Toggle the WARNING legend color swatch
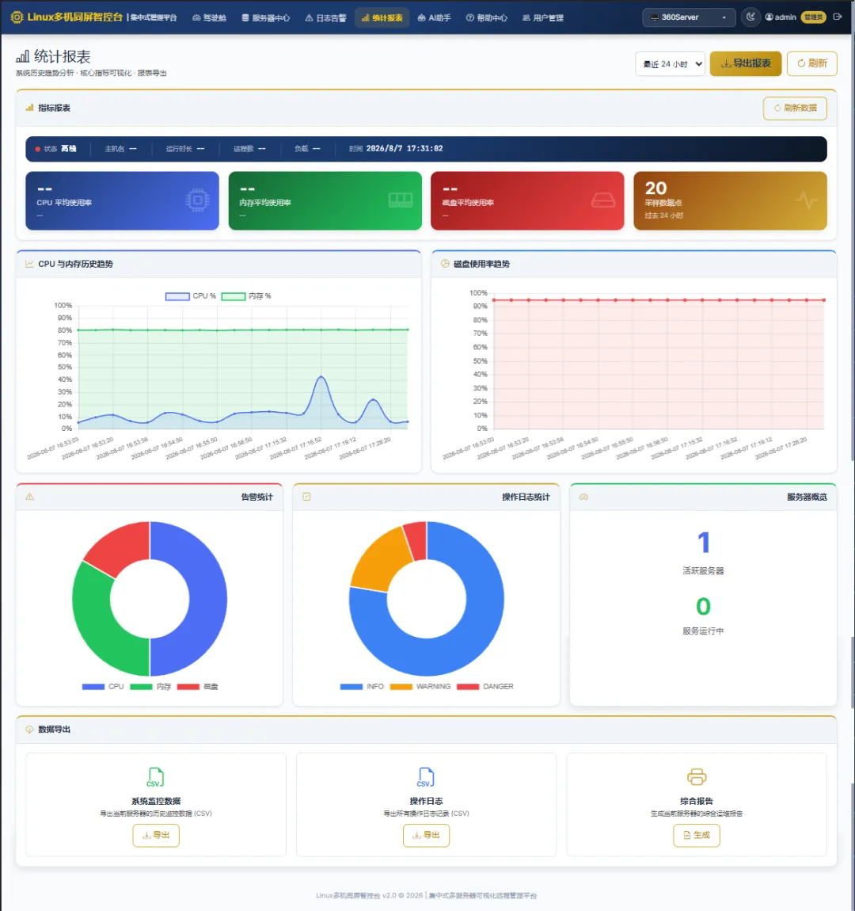Viewport: 855px width, 911px height. tap(401, 687)
